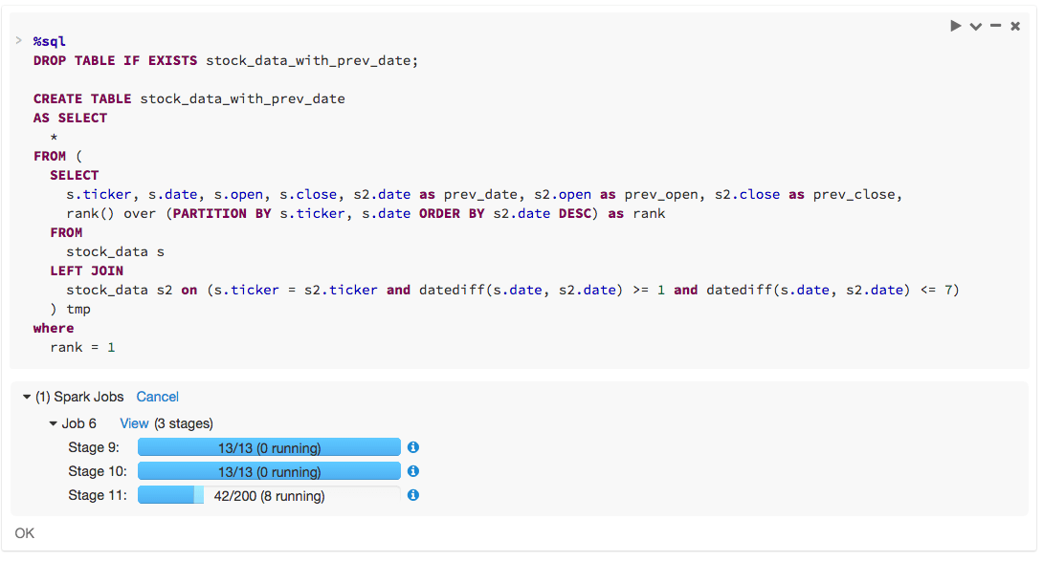Click on the DROP TABLE statement line

(225, 61)
